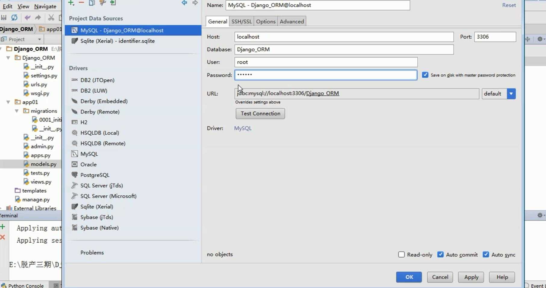Toggle the Auto commit checkbox

pos(440,255)
